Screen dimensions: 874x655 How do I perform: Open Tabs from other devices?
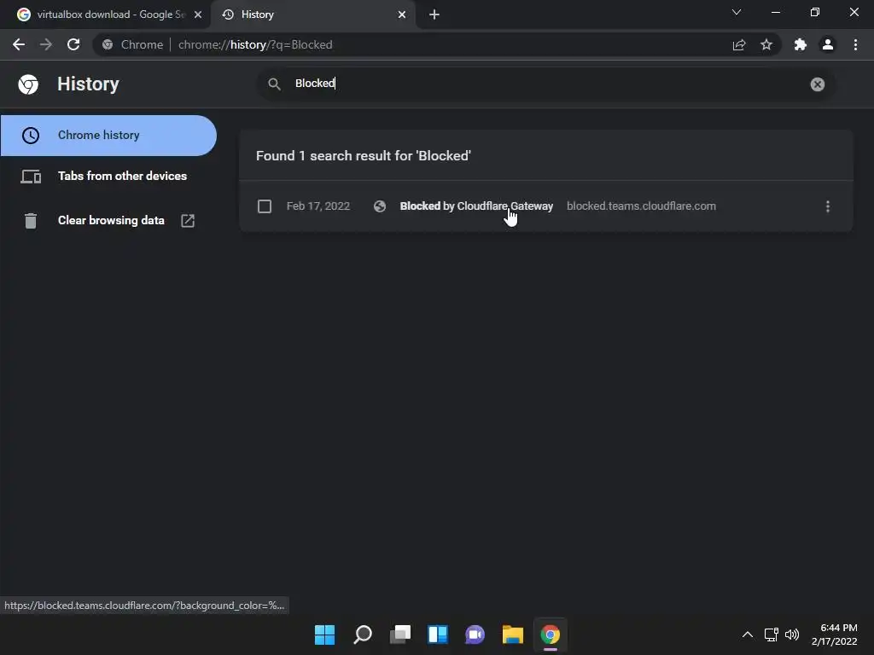[x=108, y=176]
